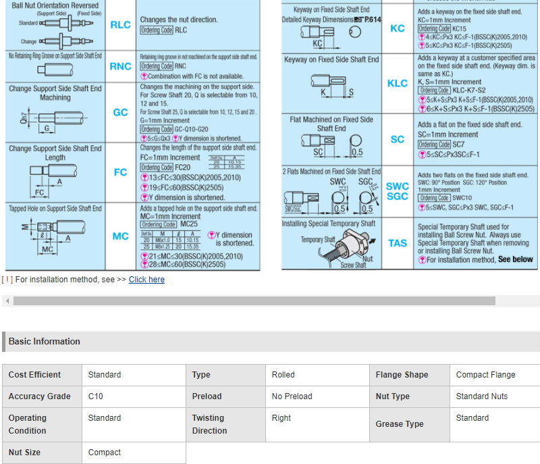Click the Flat Machined on Fixed Side diagram
Image resolution: width=540 pixels, height=464 pixels.
point(331,146)
